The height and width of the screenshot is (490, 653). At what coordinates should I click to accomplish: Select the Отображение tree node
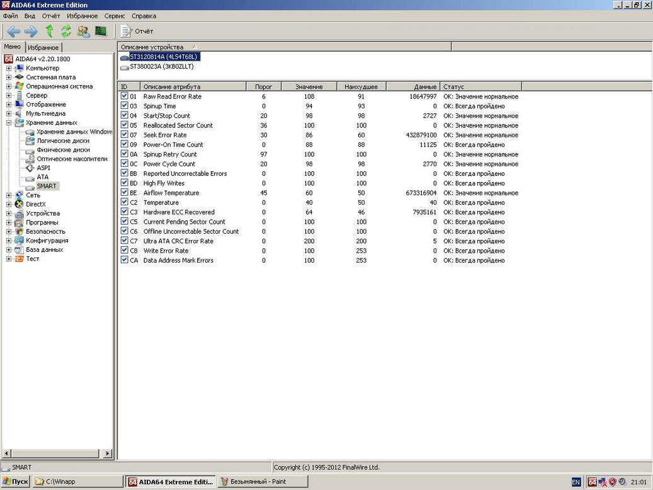coord(46,105)
